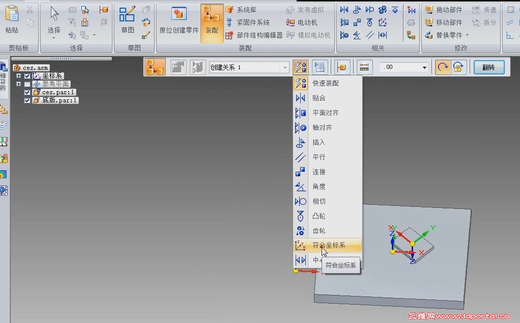This screenshot has height=323, width=520.
Task: Click the Gear relationship icon in ribbon
Action: [383, 10]
